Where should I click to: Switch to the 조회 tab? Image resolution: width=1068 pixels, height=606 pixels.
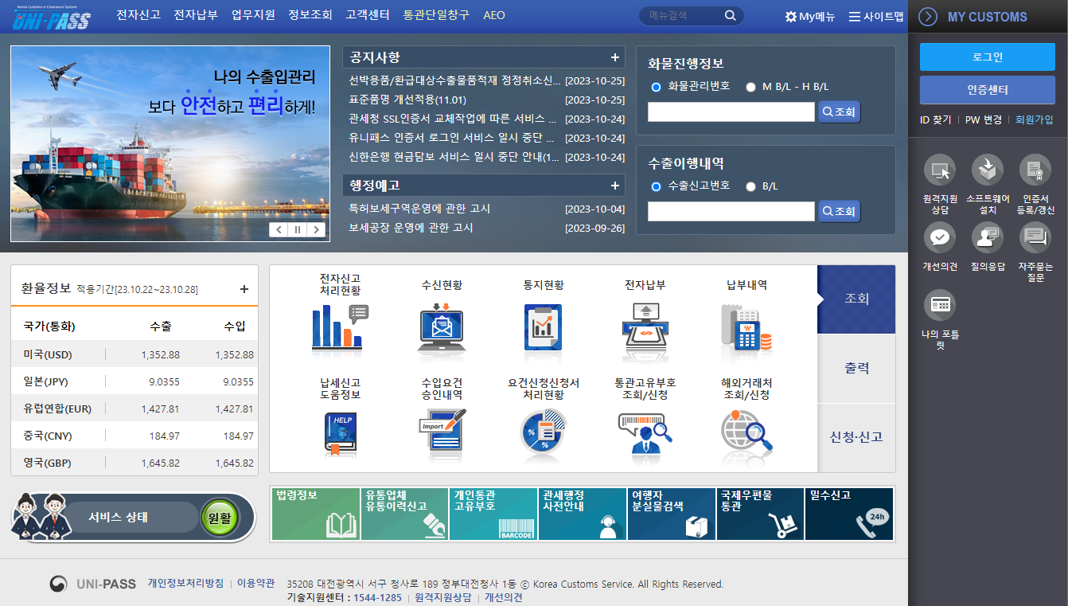[856, 299]
